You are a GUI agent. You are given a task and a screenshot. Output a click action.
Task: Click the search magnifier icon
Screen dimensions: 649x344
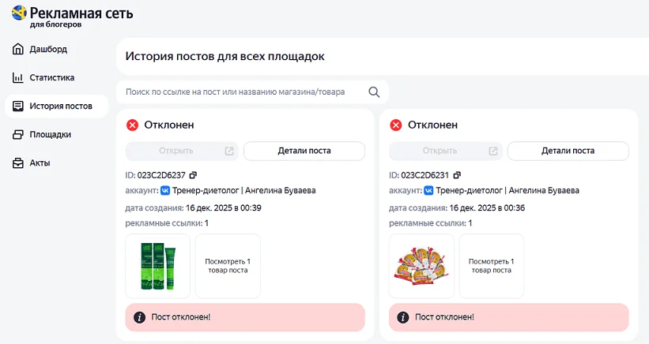(x=374, y=92)
